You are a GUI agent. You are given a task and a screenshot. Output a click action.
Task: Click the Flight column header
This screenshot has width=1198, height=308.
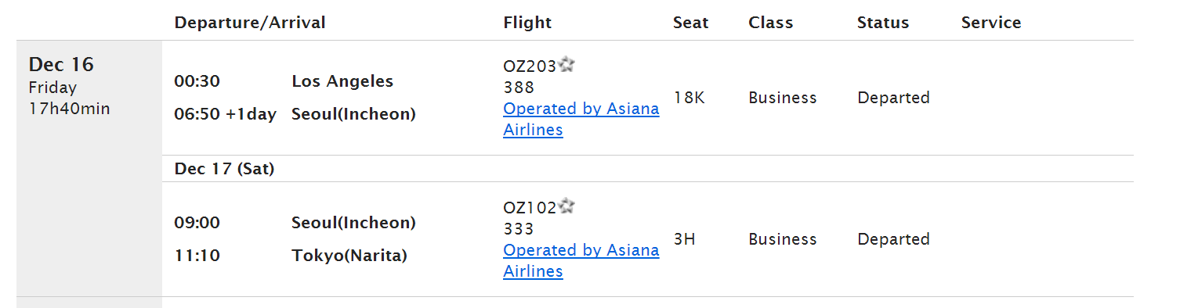(x=527, y=23)
